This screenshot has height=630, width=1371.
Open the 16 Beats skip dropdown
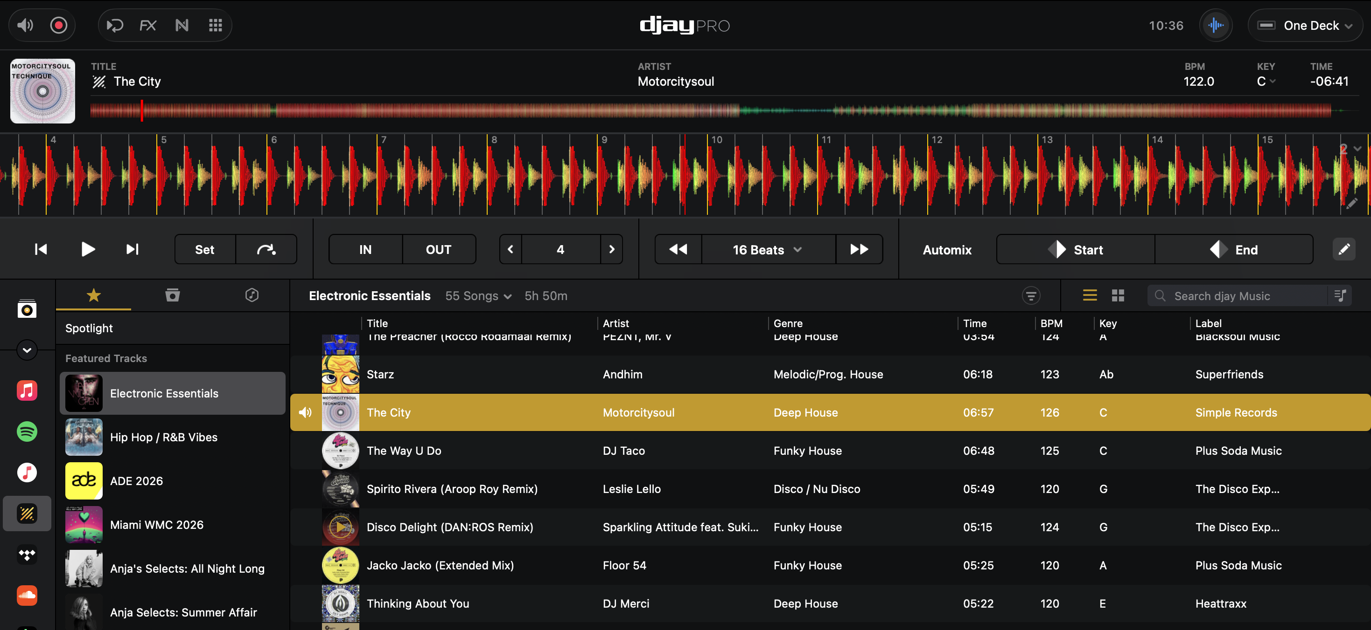tap(768, 249)
